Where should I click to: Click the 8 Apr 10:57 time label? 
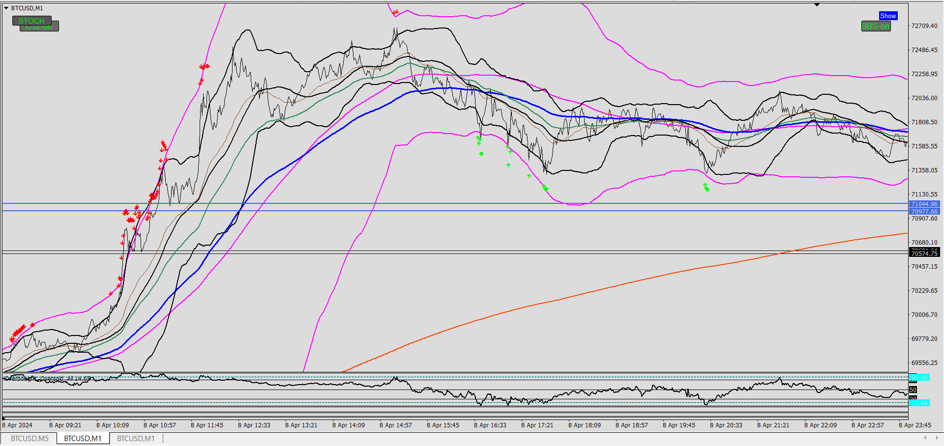click(x=160, y=425)
